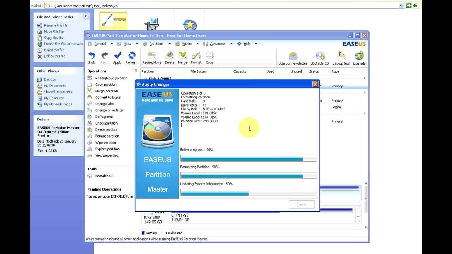
Task: Click the Merge partitions icon
Action: [x=183, y=56]
